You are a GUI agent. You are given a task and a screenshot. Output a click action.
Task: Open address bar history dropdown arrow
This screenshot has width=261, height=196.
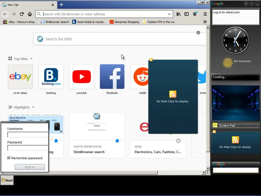[x=169, y=14]
